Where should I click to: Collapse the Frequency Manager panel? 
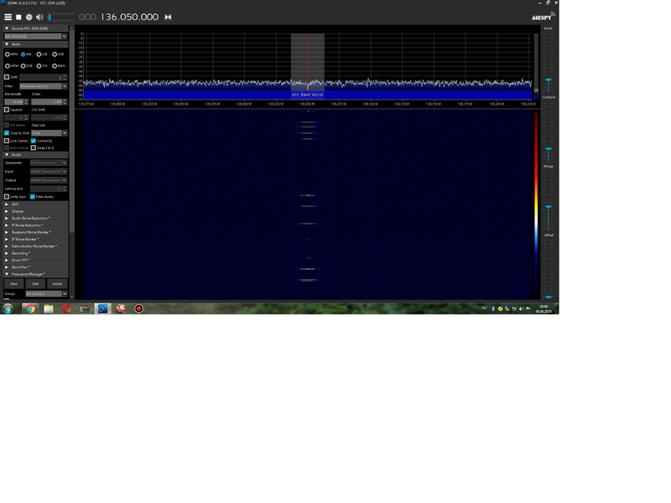coord(35,274)
